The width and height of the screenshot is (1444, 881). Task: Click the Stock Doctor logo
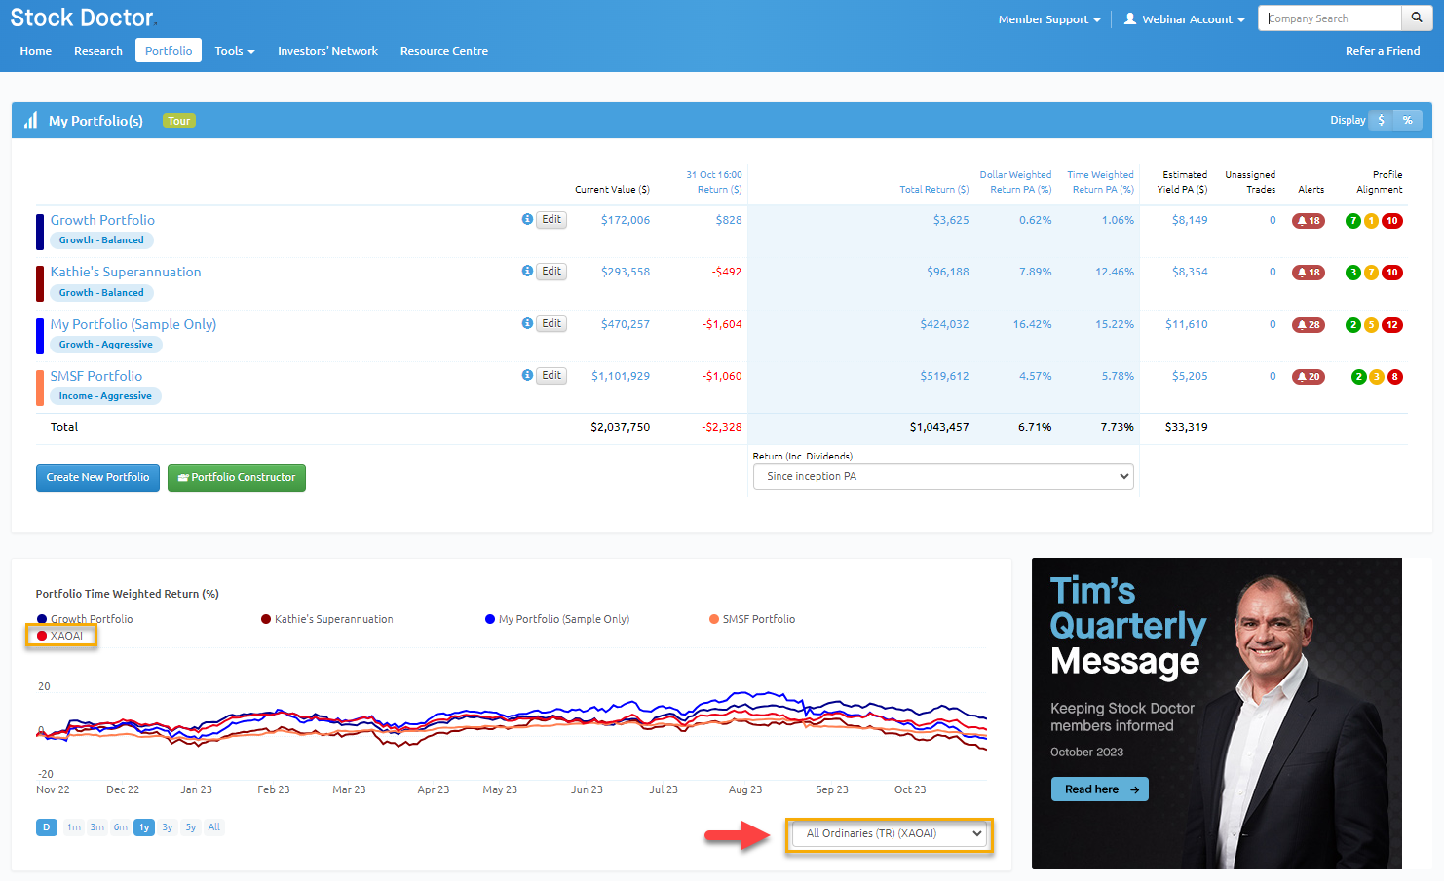click(x=83, y=18)
